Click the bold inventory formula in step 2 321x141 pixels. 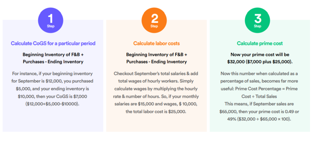point(156,58)
